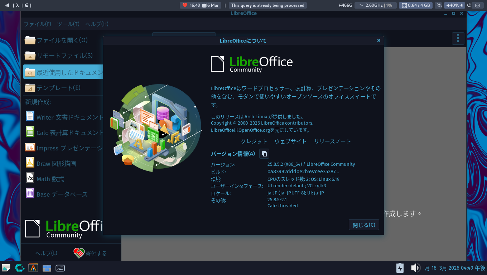This screenshot has height=275, width=487.
Task: Create a new Draw drawing via its icon
Action: coord(30,163)
